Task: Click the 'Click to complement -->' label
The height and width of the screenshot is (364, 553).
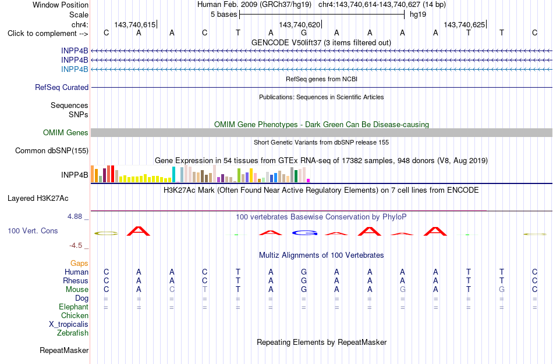Action: [x=48, y=34]
